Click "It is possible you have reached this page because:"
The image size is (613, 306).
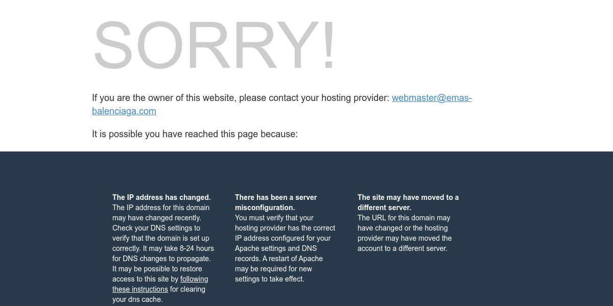click(195, 134)
